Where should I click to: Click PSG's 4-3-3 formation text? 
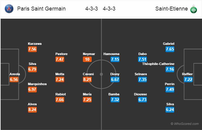(91, 9)
